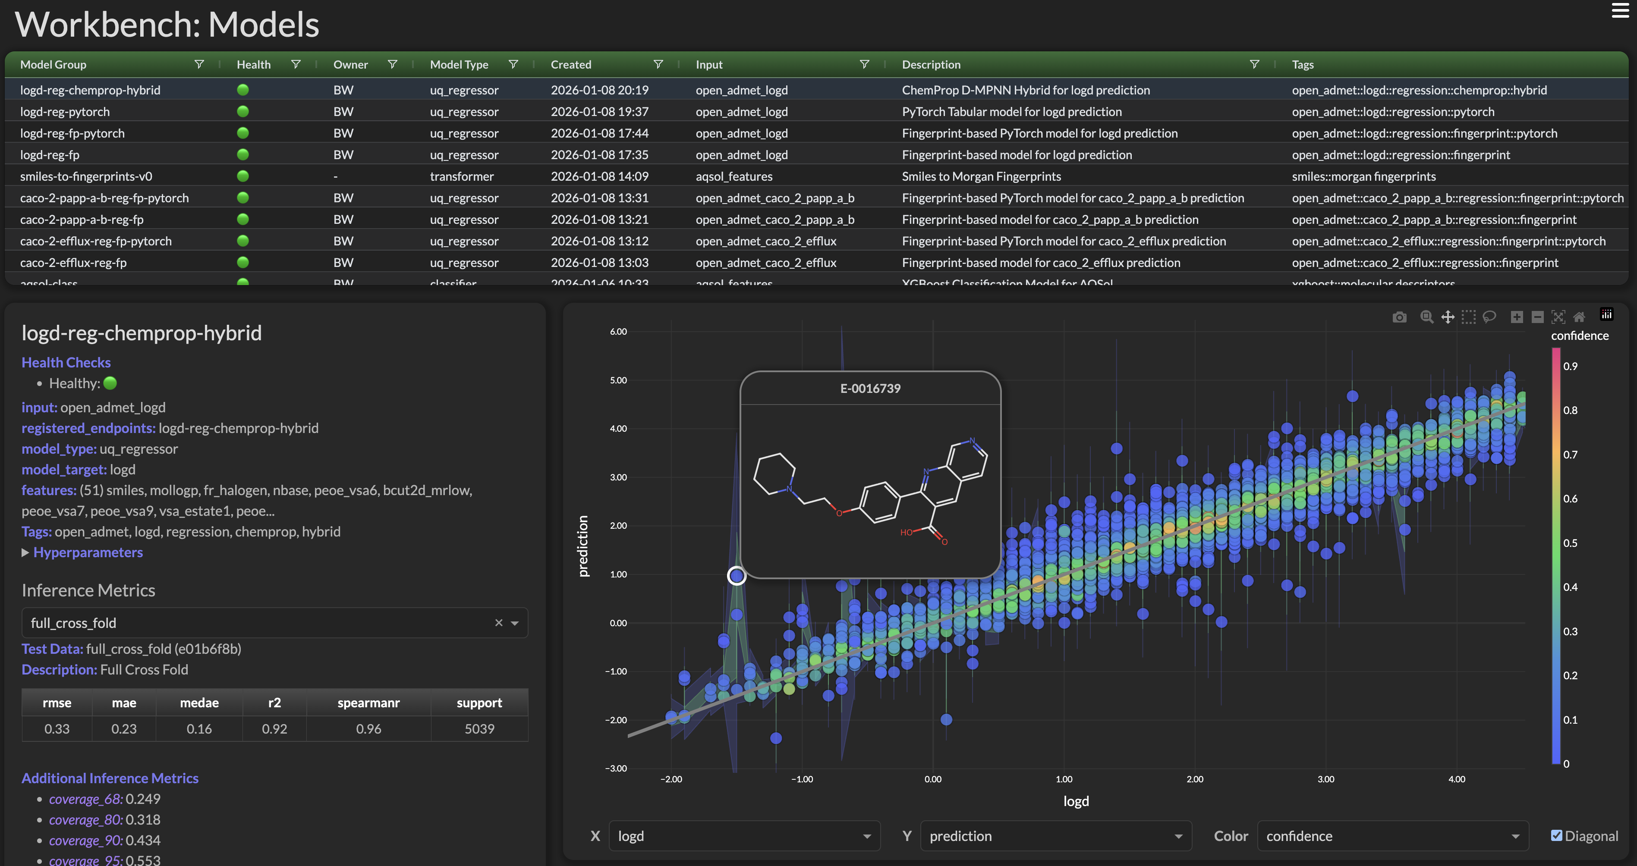Clear the full_cross_fold selection with the X
The image size is (1637, 866).
(499, 623)
